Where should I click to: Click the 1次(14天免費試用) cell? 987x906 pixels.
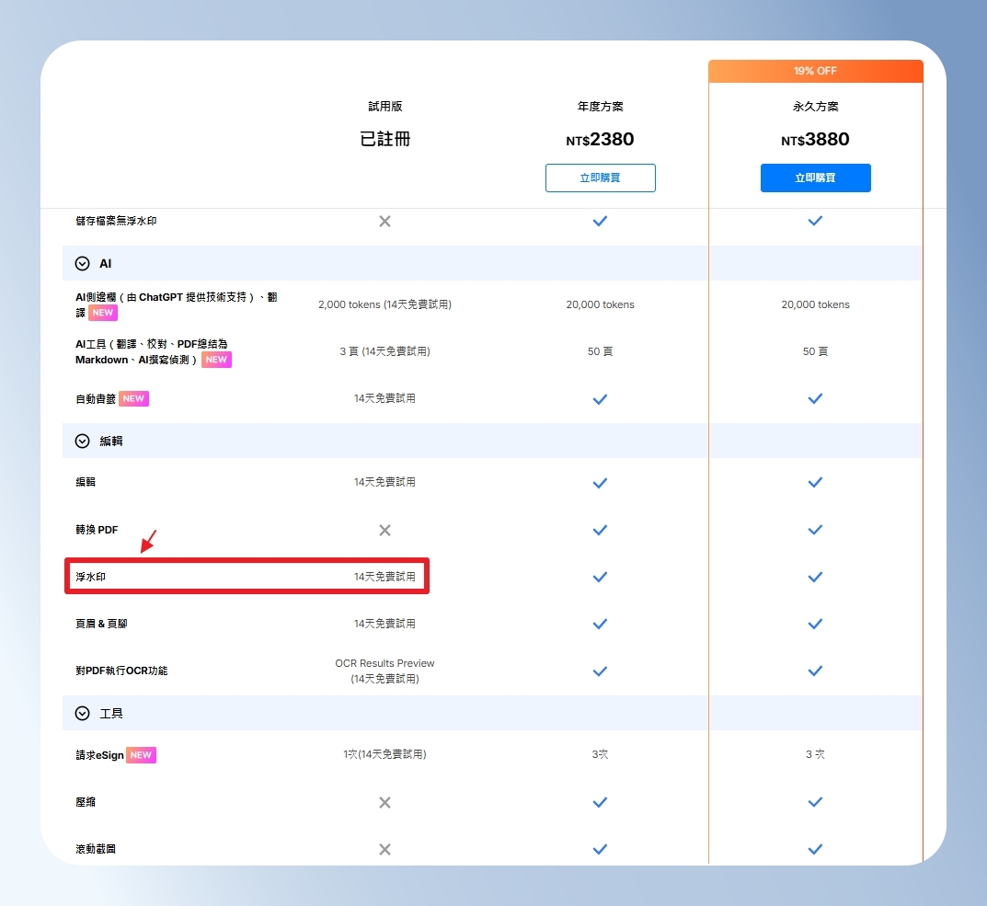click(x=384, y=754)
